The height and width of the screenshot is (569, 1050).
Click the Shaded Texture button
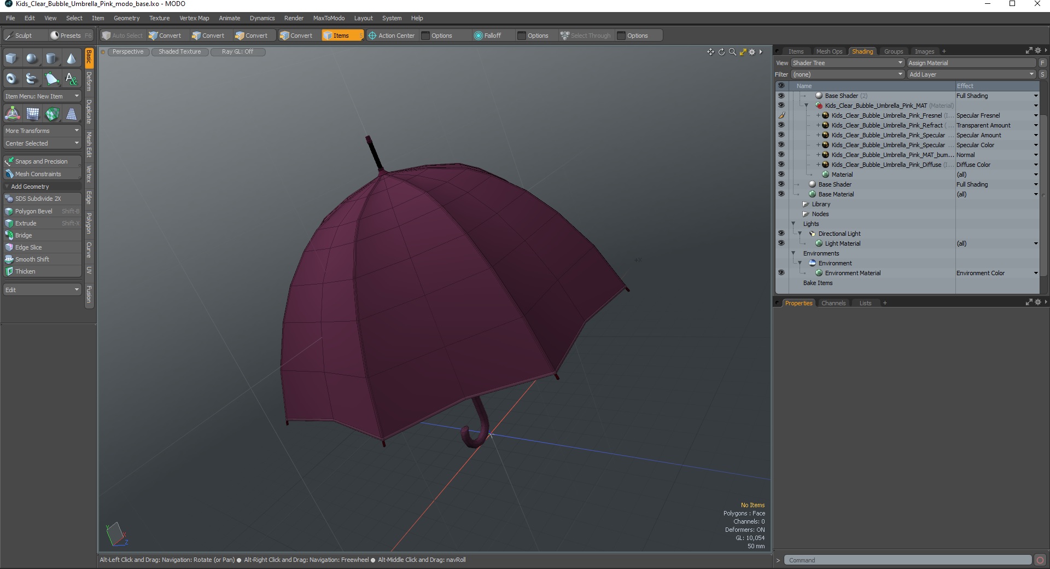pyautogui.click(x=180, y=52)
